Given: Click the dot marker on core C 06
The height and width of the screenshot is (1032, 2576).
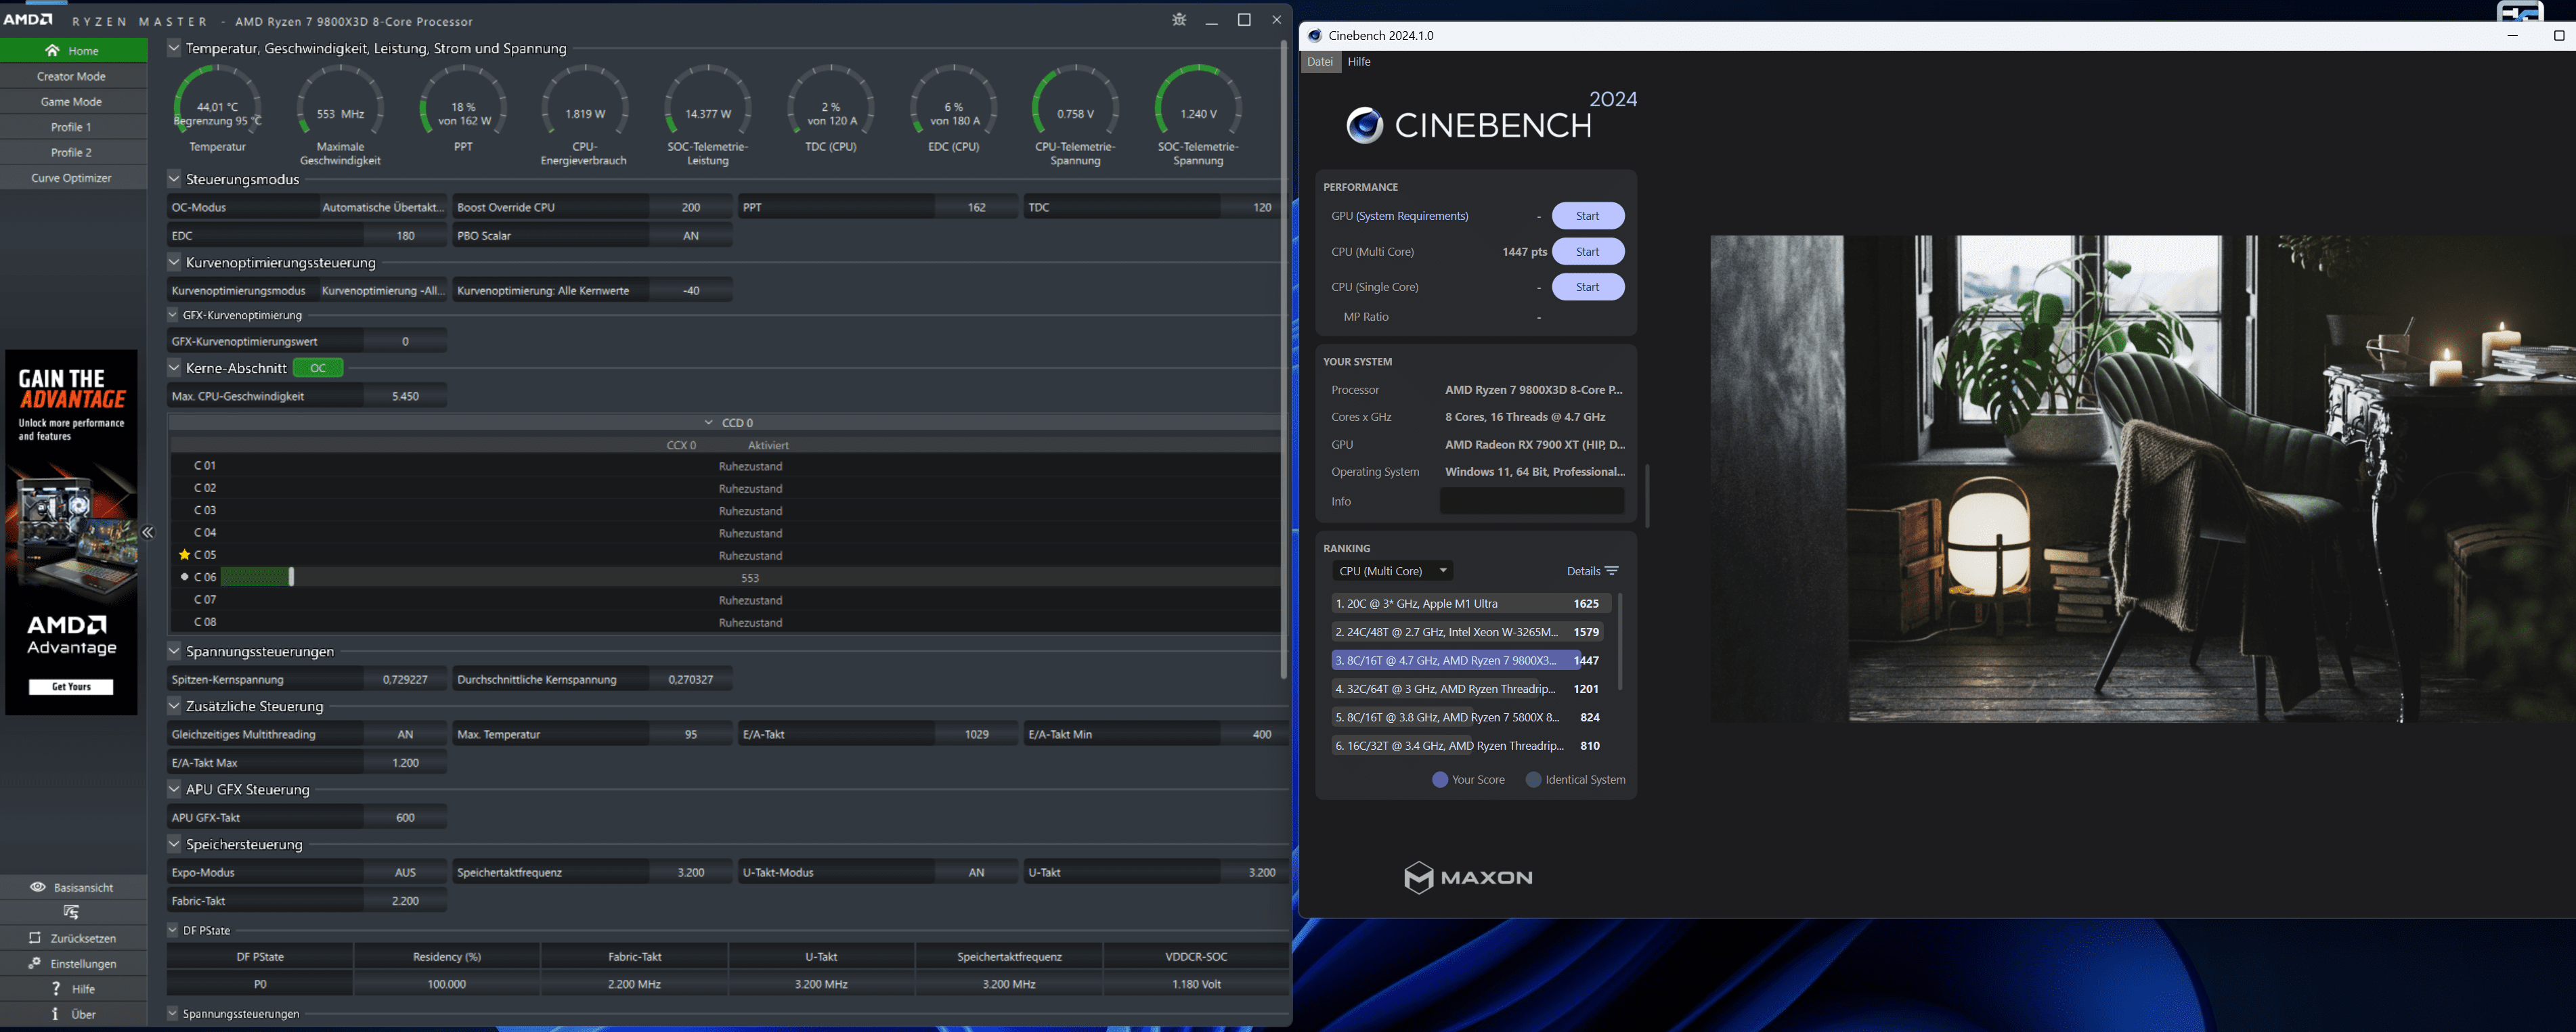Looking at the screenshot, I should point(184,577).
